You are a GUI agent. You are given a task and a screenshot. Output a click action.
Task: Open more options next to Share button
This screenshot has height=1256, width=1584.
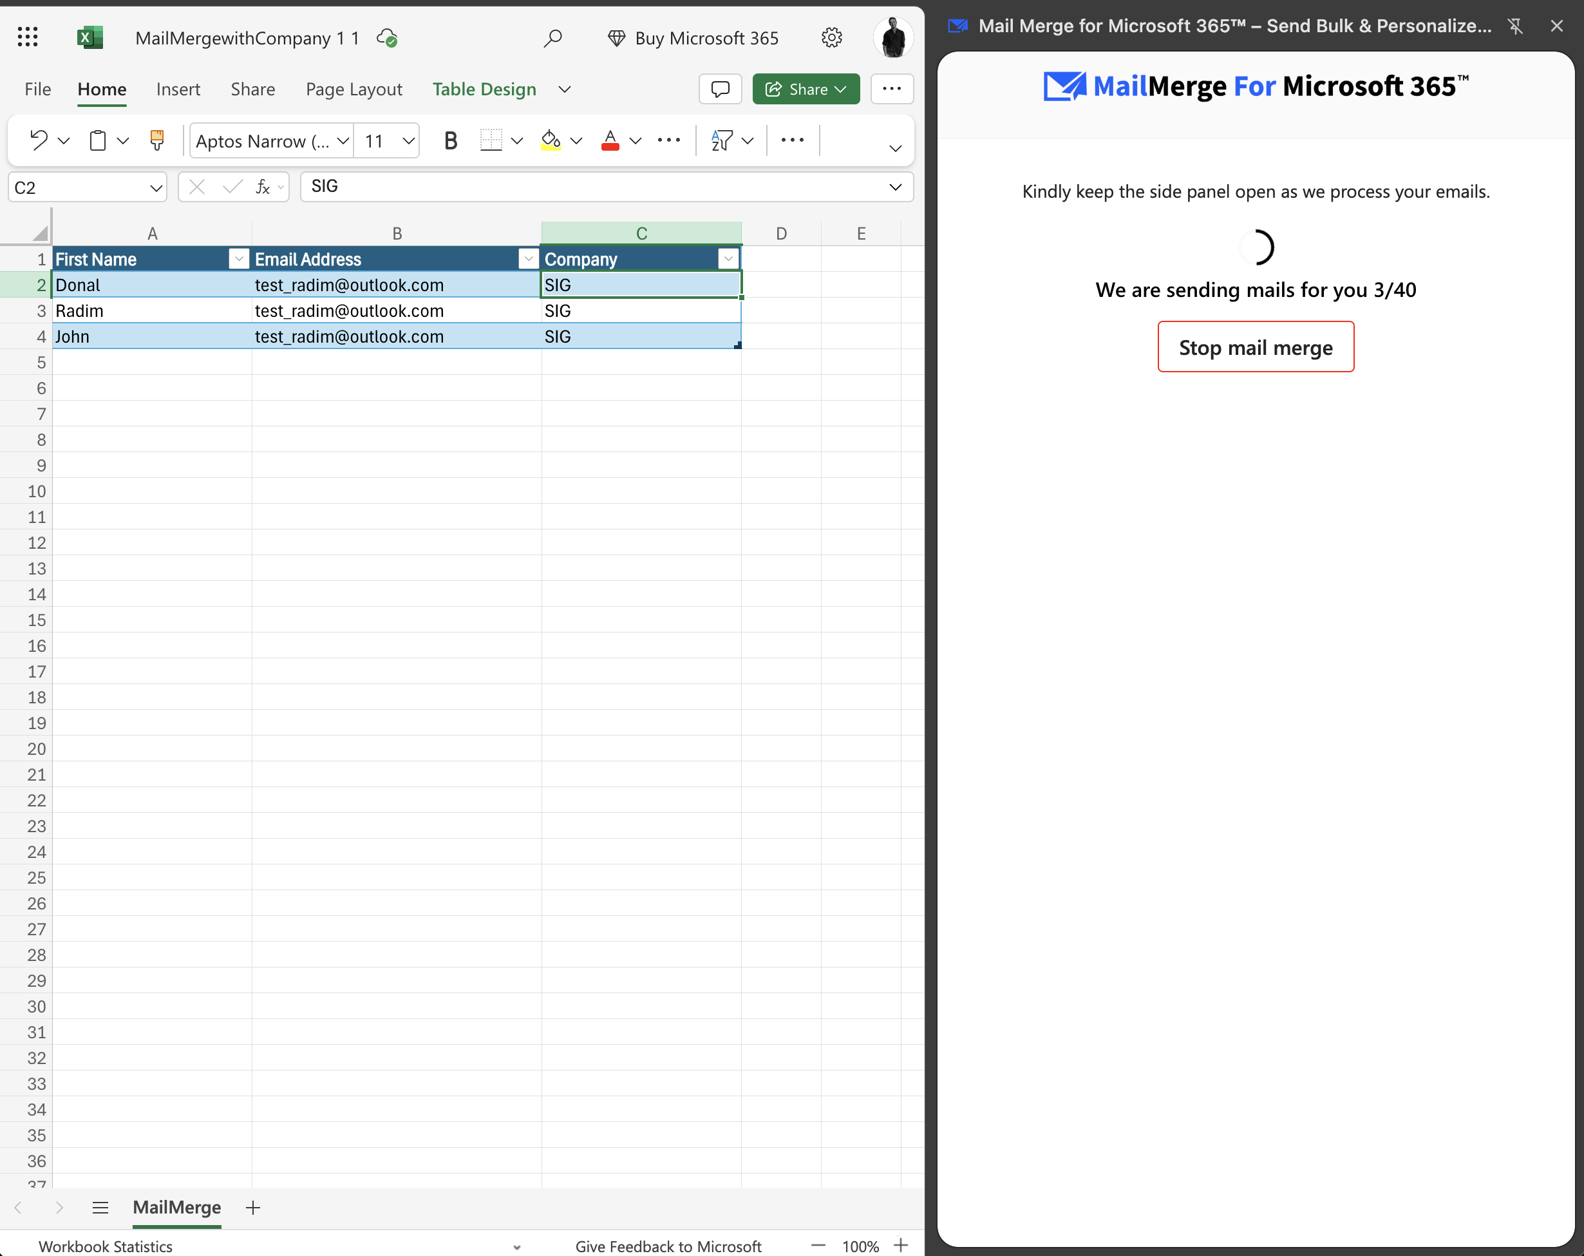892,89
